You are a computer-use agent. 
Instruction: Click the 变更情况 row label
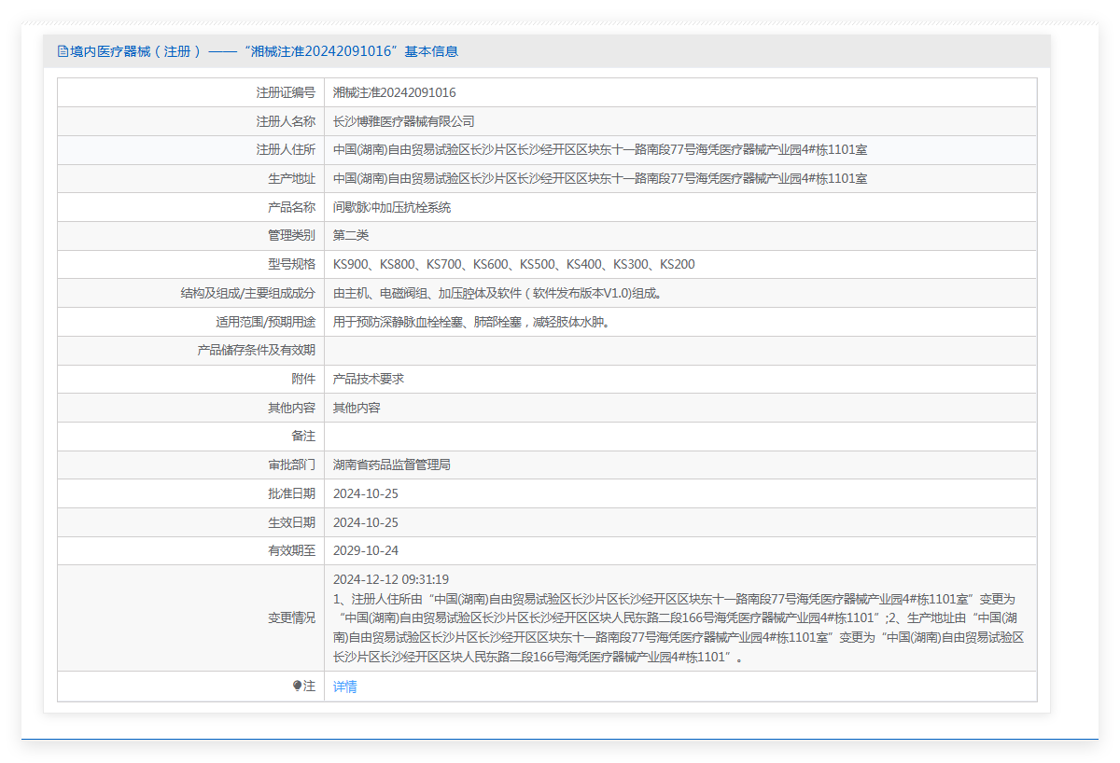pos(291,617)
